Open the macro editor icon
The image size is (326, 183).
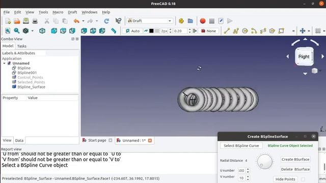point(221,21)
